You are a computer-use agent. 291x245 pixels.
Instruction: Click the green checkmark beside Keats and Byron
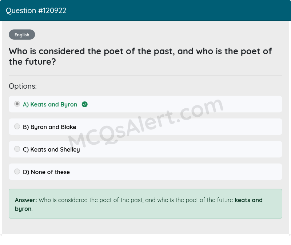(84, 104)
